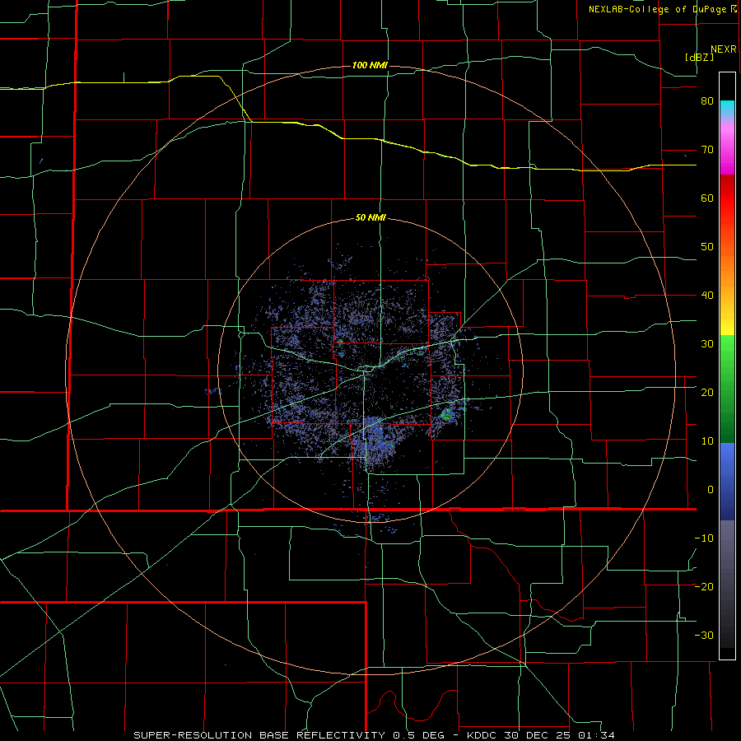Click the -10 value on the dBZ scale
The image size is (741, 741).
(x=704, y=538)
